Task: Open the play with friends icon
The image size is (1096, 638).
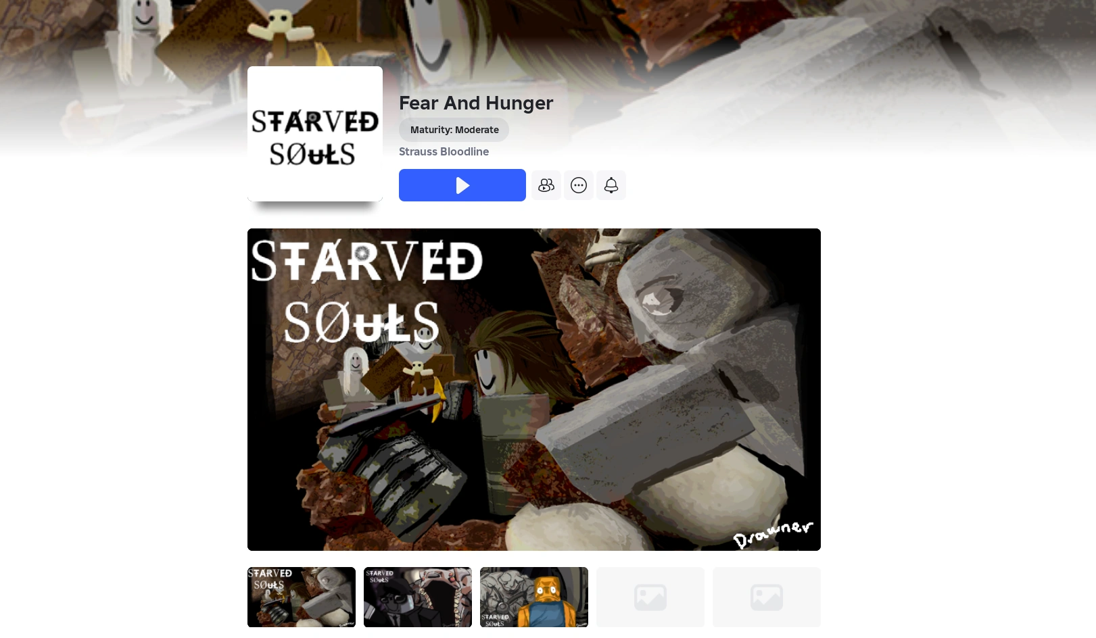Action: pyautogui.click(x=546, y=185)
